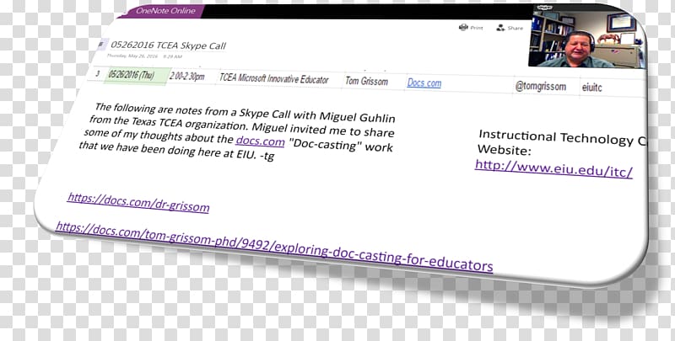Viewport: 675px width, 341px height.
Task: Select the cell eiuitc
Action: pyautogui.click(x=592, y=88)
